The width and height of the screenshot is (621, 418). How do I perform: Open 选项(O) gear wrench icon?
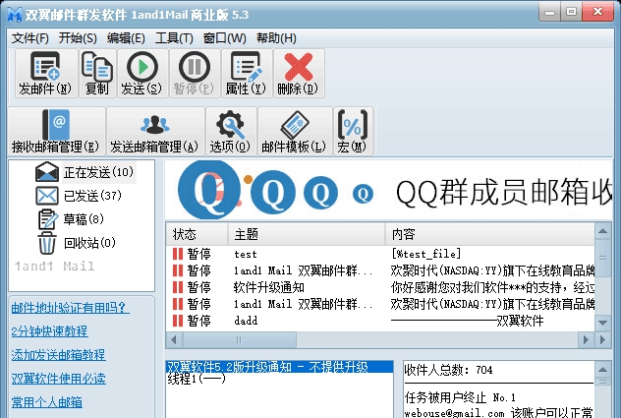coord(230,125)
